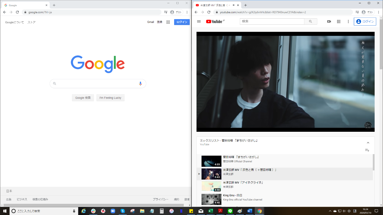The height and width of the screenshot is (215, 383).
Task: Open Word from the taskbar
Action: 250,211
